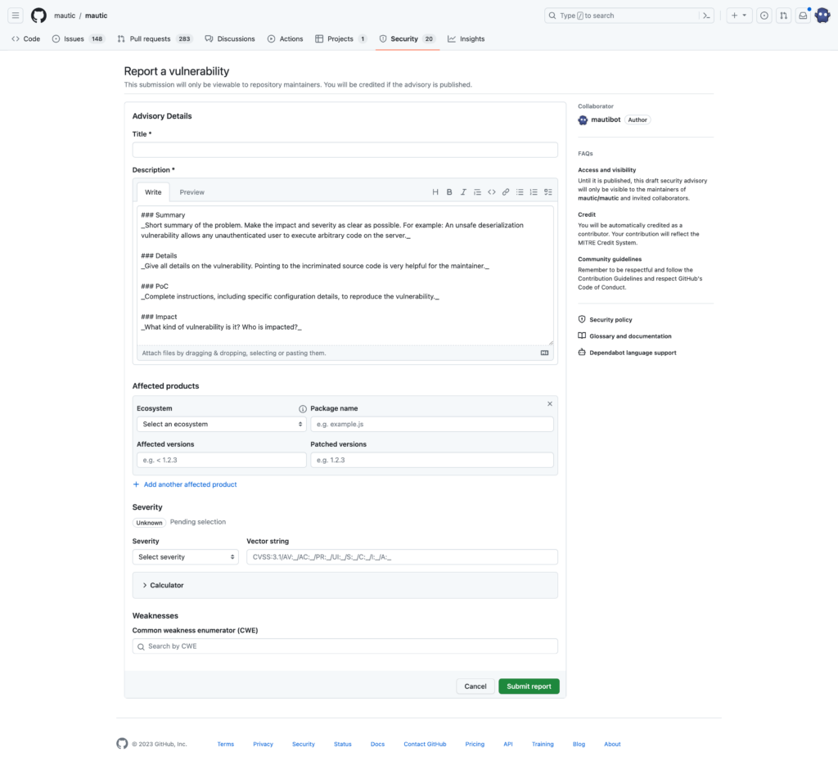Open the command palette icon in search bar
This screenshot has width=838, height=774.
click(x=705, y=15)
